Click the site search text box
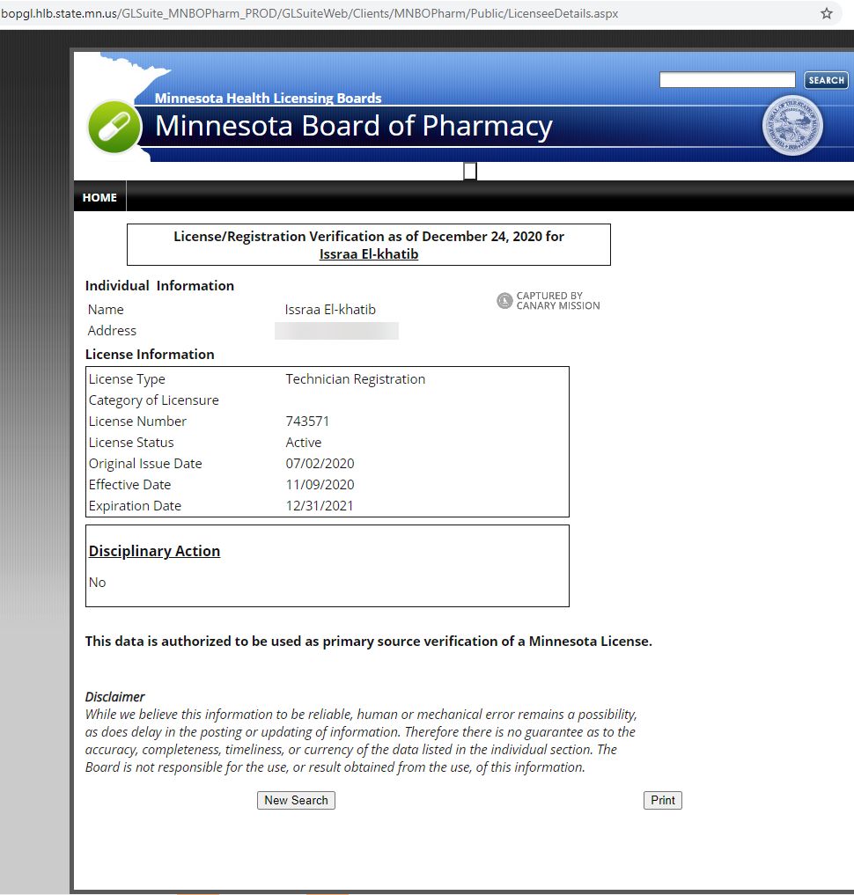The height and width of the screenshot is (895, 854). click(726, 80)
